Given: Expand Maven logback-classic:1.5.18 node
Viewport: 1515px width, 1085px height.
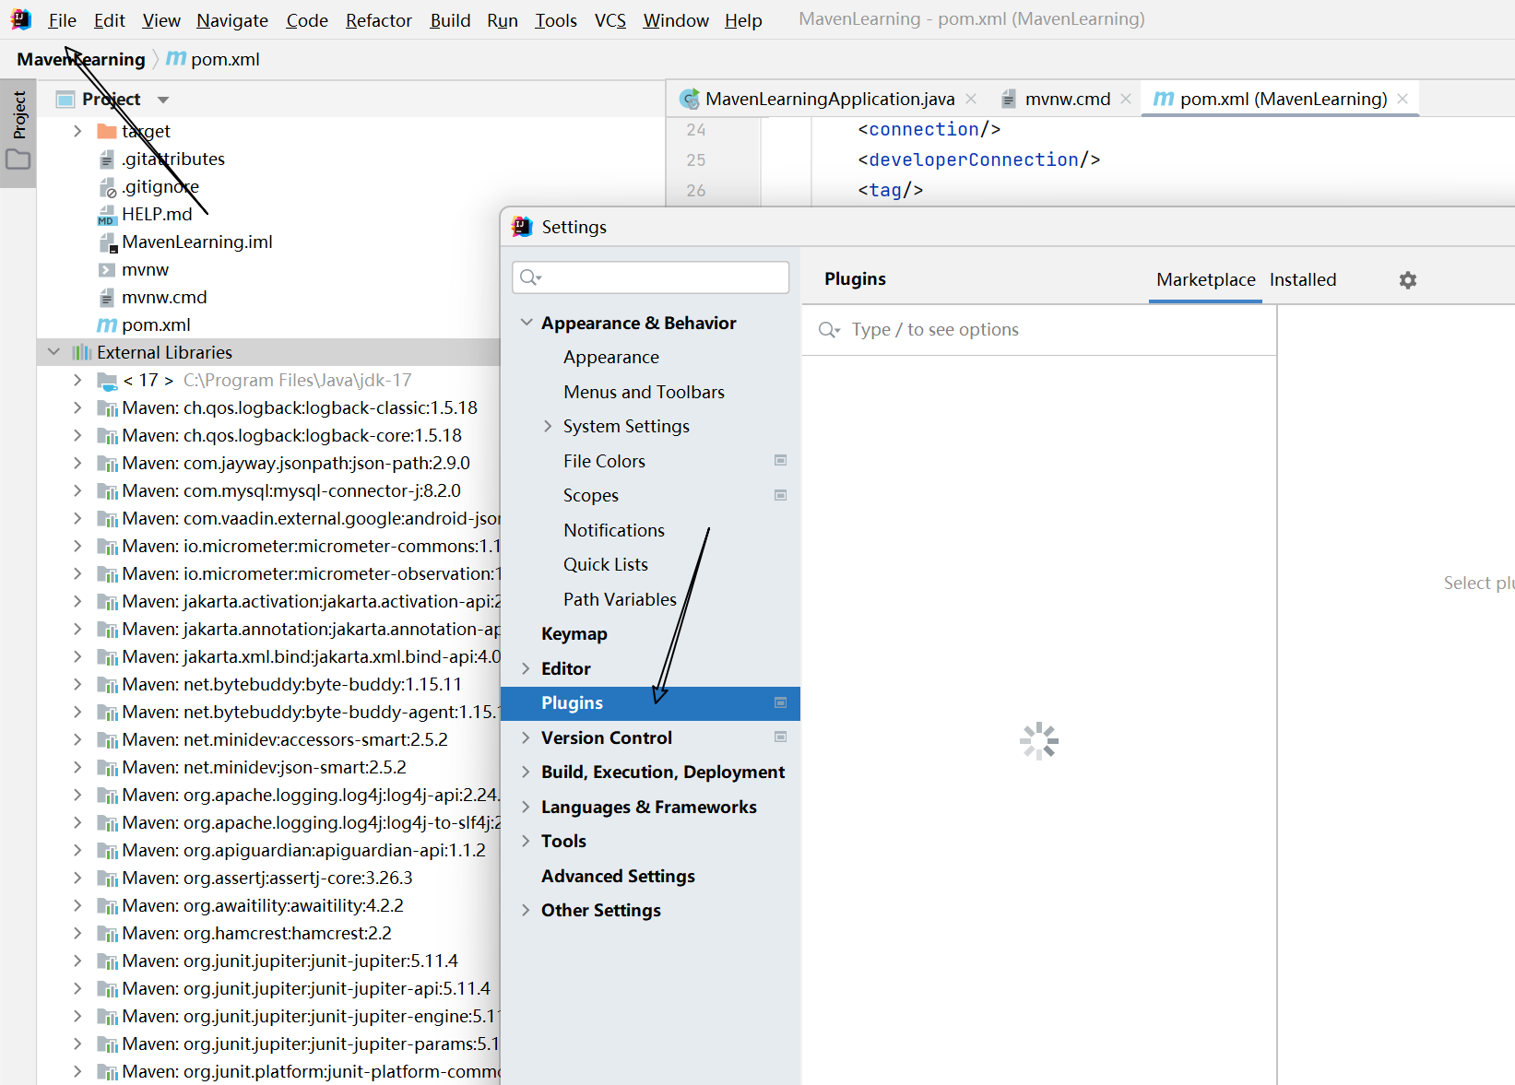Looking at the screenshot, I should [77, 407].
